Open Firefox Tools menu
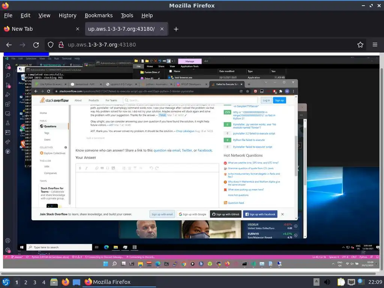 pos(127,15)
